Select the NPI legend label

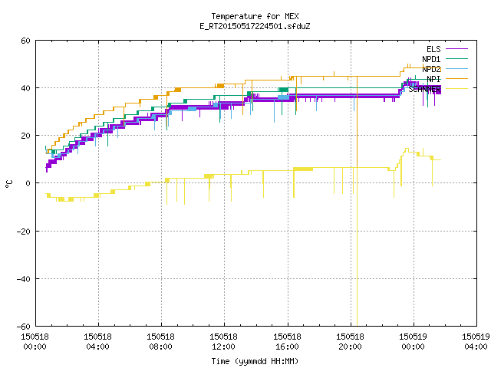pyautogui.click(x=433, y=79)
